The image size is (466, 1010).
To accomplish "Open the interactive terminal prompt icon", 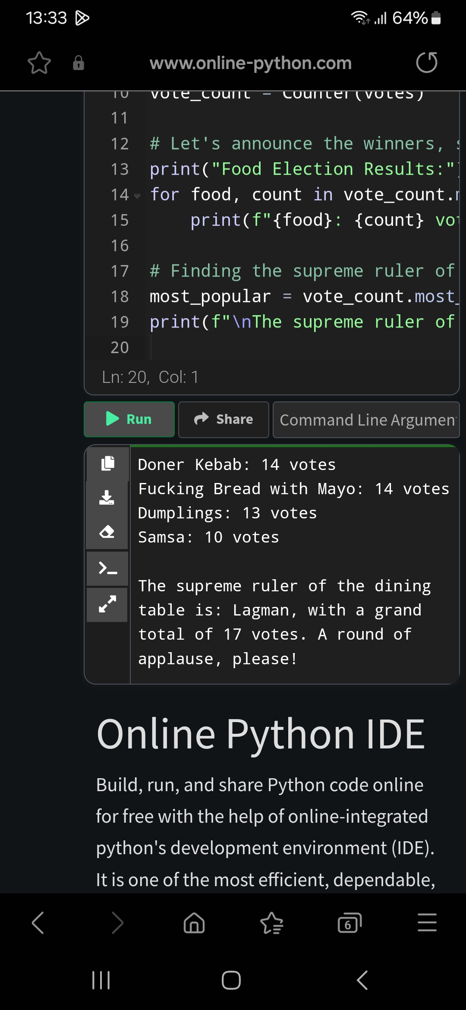I will pyautogui.click(x=107, y=568).
